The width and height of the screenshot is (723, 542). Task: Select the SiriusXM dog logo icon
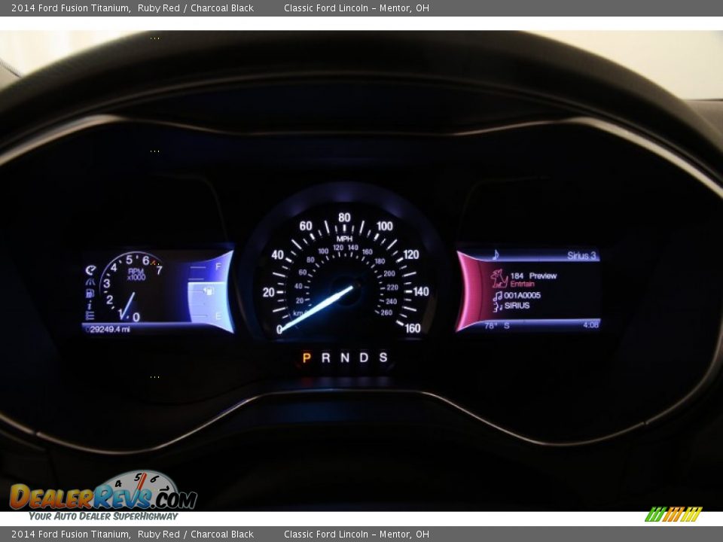498,278
